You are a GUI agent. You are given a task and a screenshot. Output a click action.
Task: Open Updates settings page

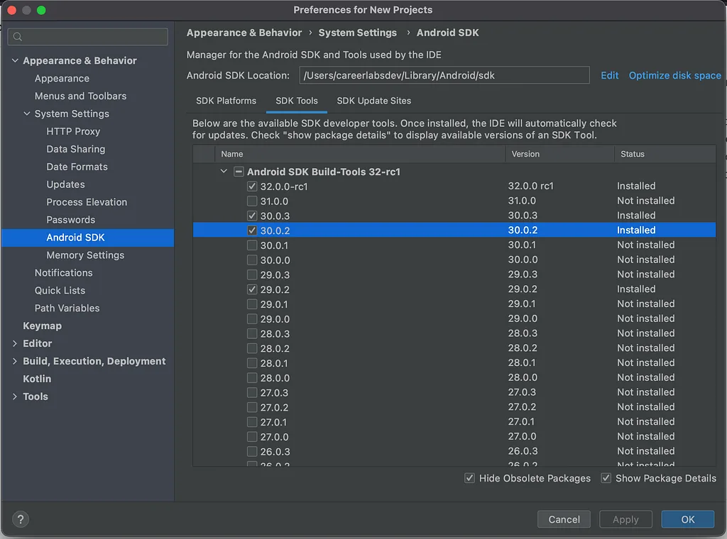tap(65, 184)
